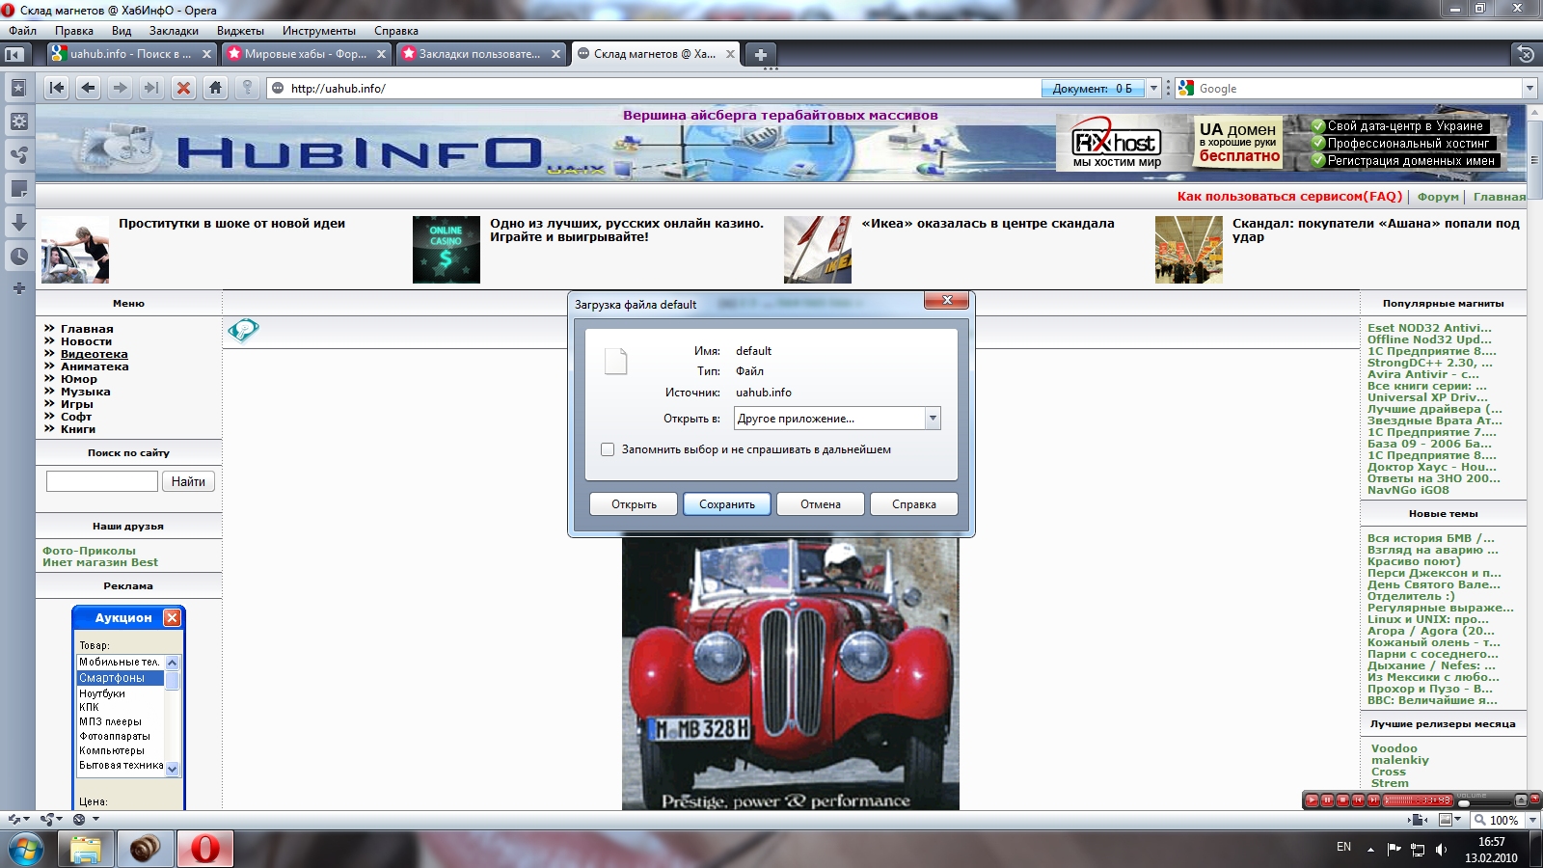
Task: Open the 'Закладки' menu
Action: (x=174, y=31)
